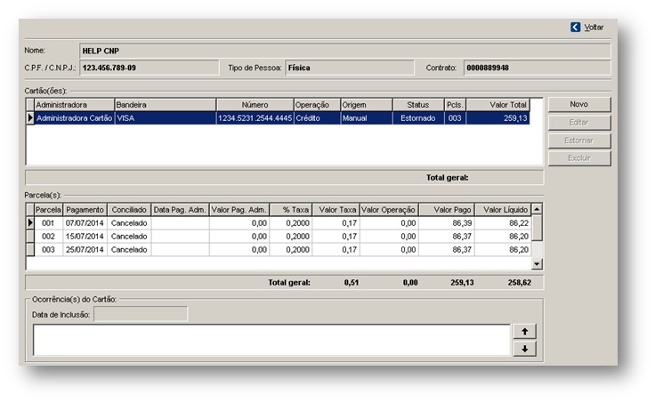
Task: Click the disabled Excluir button
Action: click(579, 157)
